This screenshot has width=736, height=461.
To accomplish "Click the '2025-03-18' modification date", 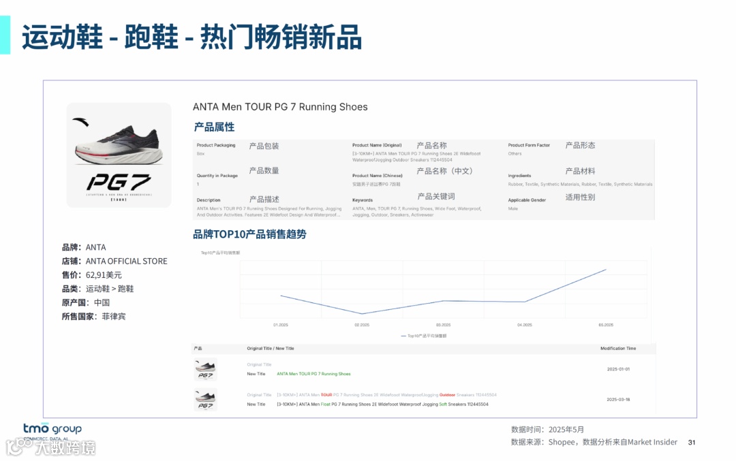I will click(x=618, y=400).
